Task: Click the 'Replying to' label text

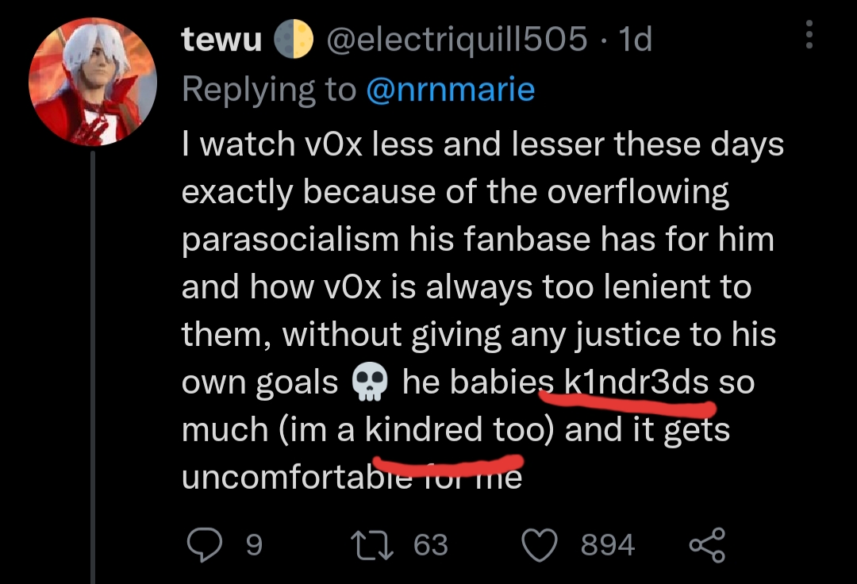Action: click(269, 90)
